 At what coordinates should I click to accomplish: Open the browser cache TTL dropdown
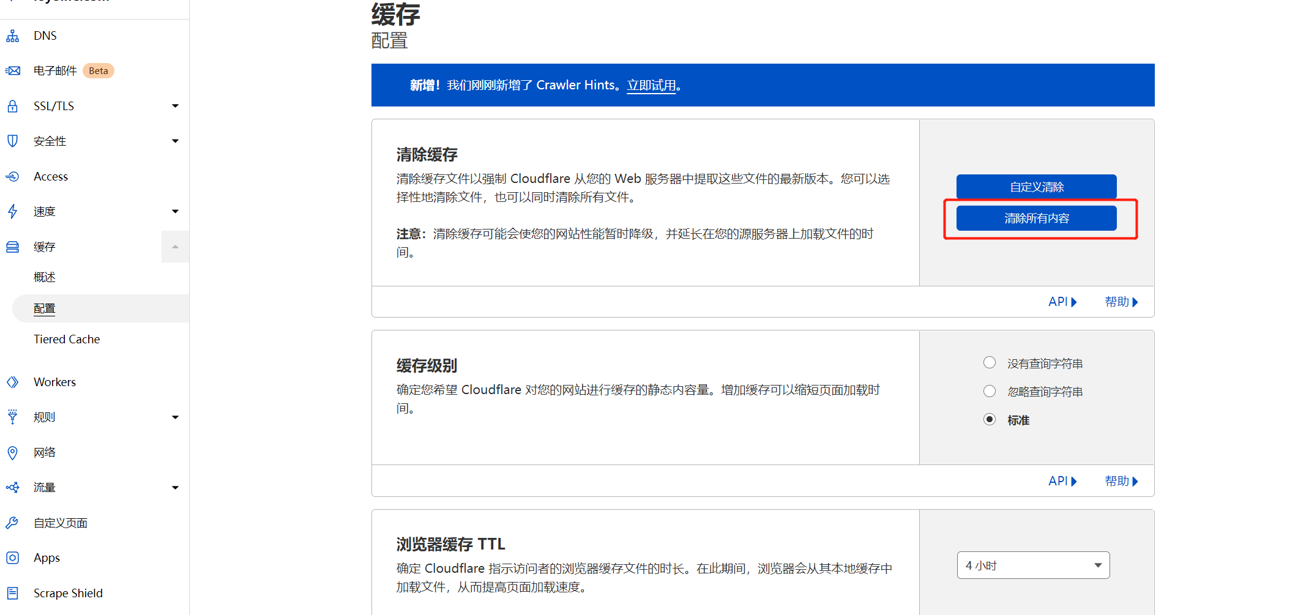click(1034, 565)
